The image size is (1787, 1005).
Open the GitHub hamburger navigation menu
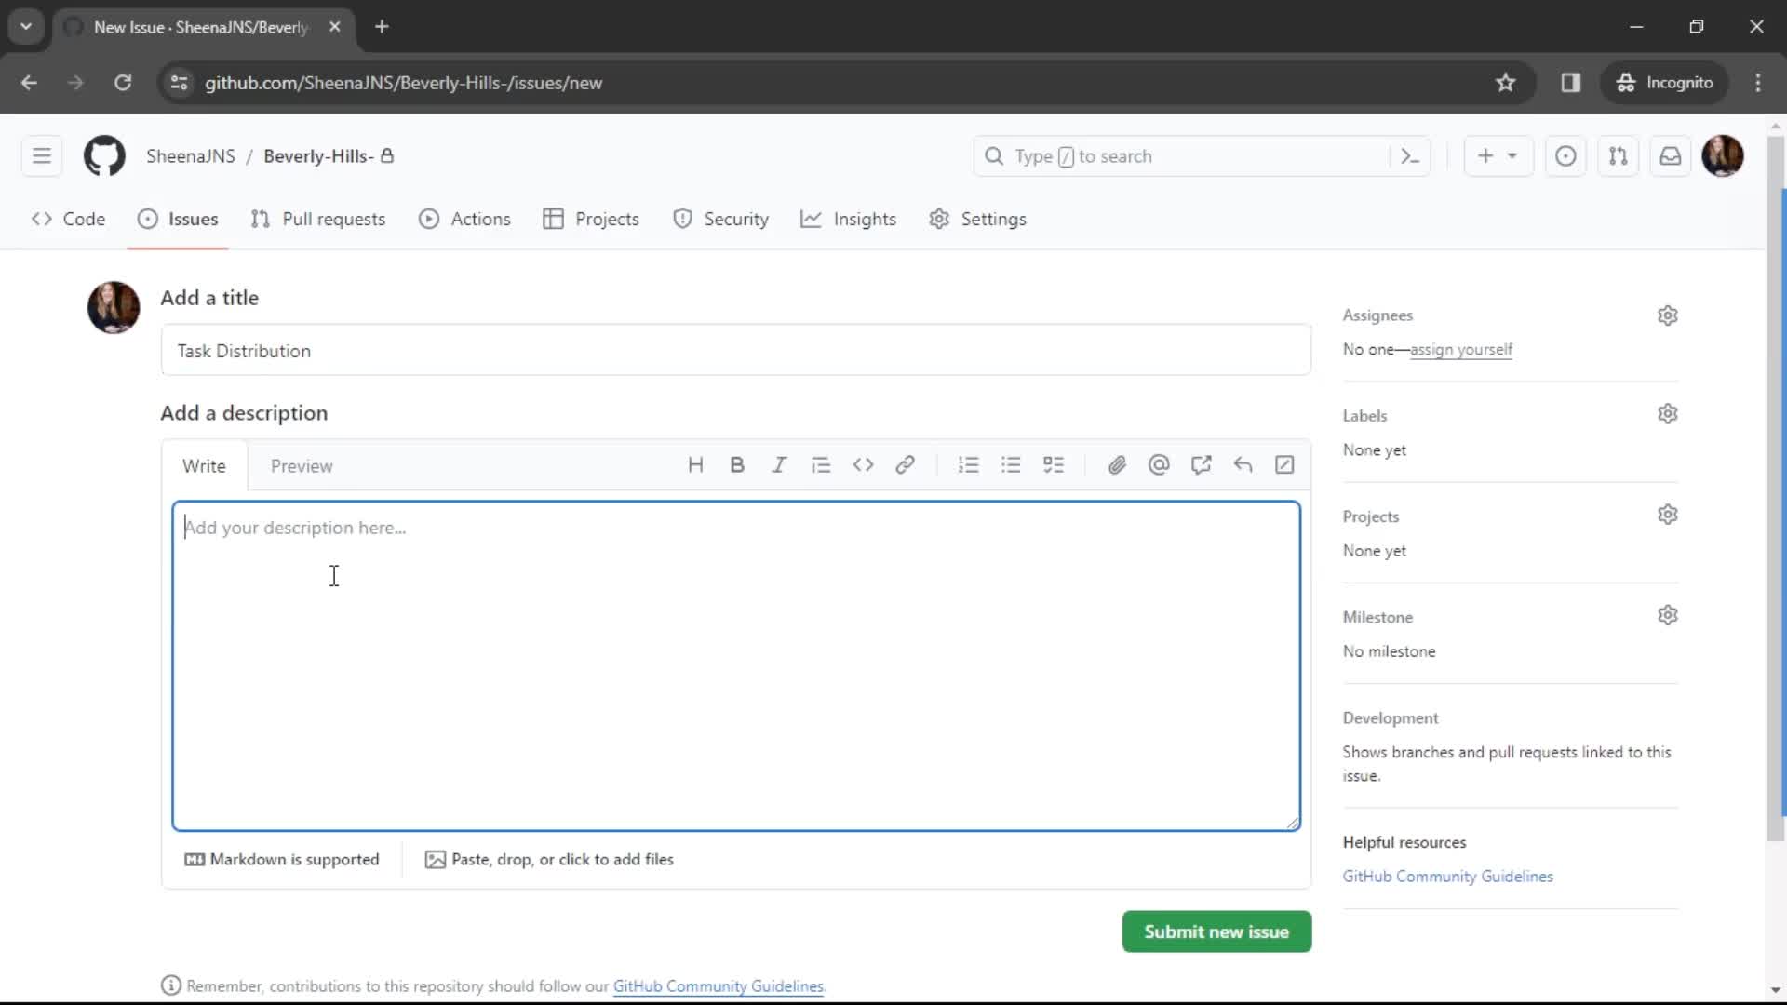click(42, 156)
